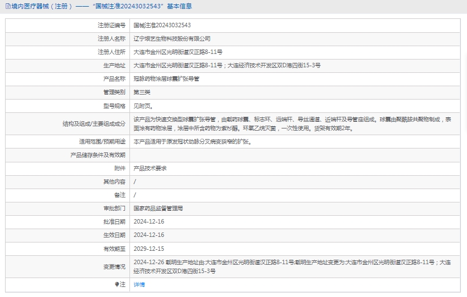This screenshot has height=297, width=467.
Task: Click the 变更情况 row label
Action: (x=114, y=267)
